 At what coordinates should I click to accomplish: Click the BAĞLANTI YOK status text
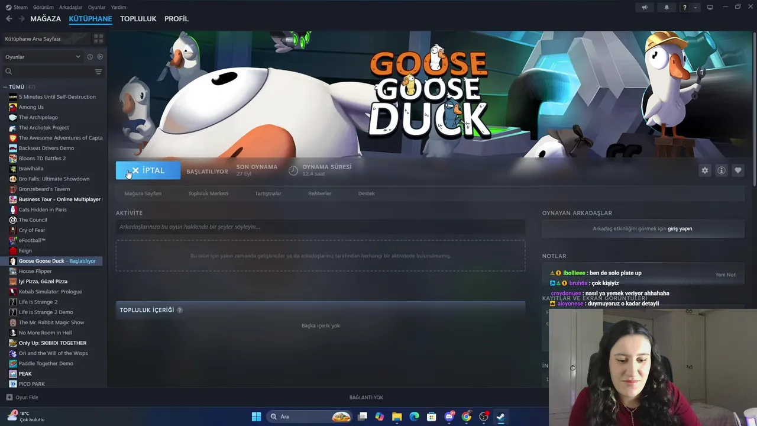[366, 398]
